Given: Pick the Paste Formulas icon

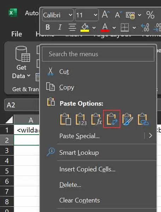Looking at the screenshot, I should [96, 119].
